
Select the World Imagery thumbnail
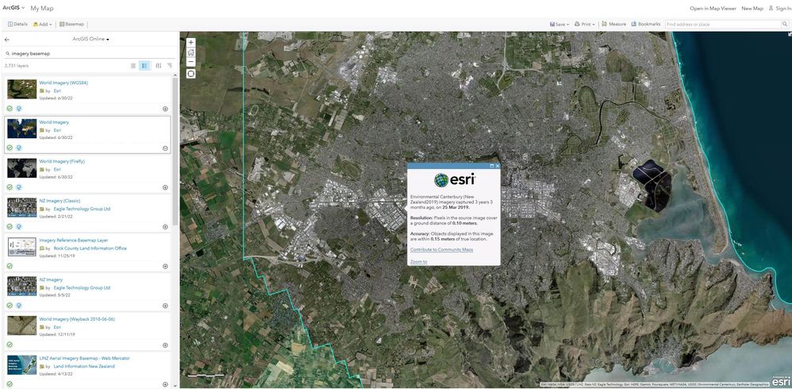coord(21,129)
